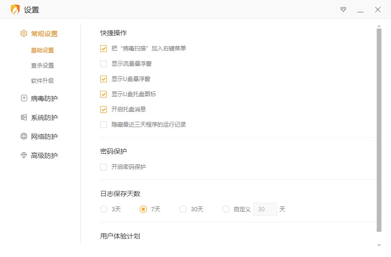Click the grid icon for 系统防护
The image size is (391, 257).
pyautogui.click(x=24, y=117)
